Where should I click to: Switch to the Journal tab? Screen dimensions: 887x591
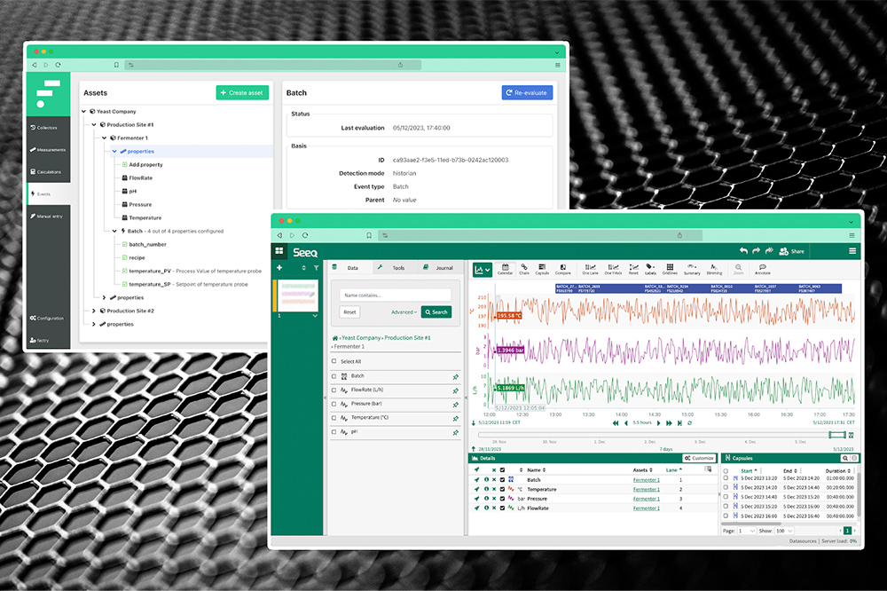[x=440, y=268]
